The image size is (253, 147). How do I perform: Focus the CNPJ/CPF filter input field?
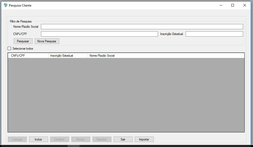point(99,34)
